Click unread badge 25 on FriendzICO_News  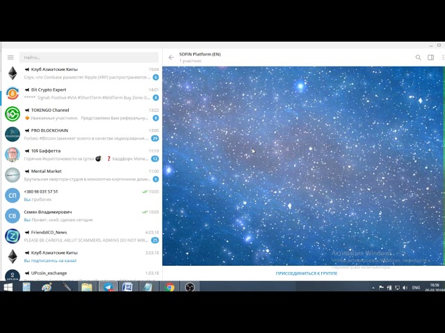[155, 241]
